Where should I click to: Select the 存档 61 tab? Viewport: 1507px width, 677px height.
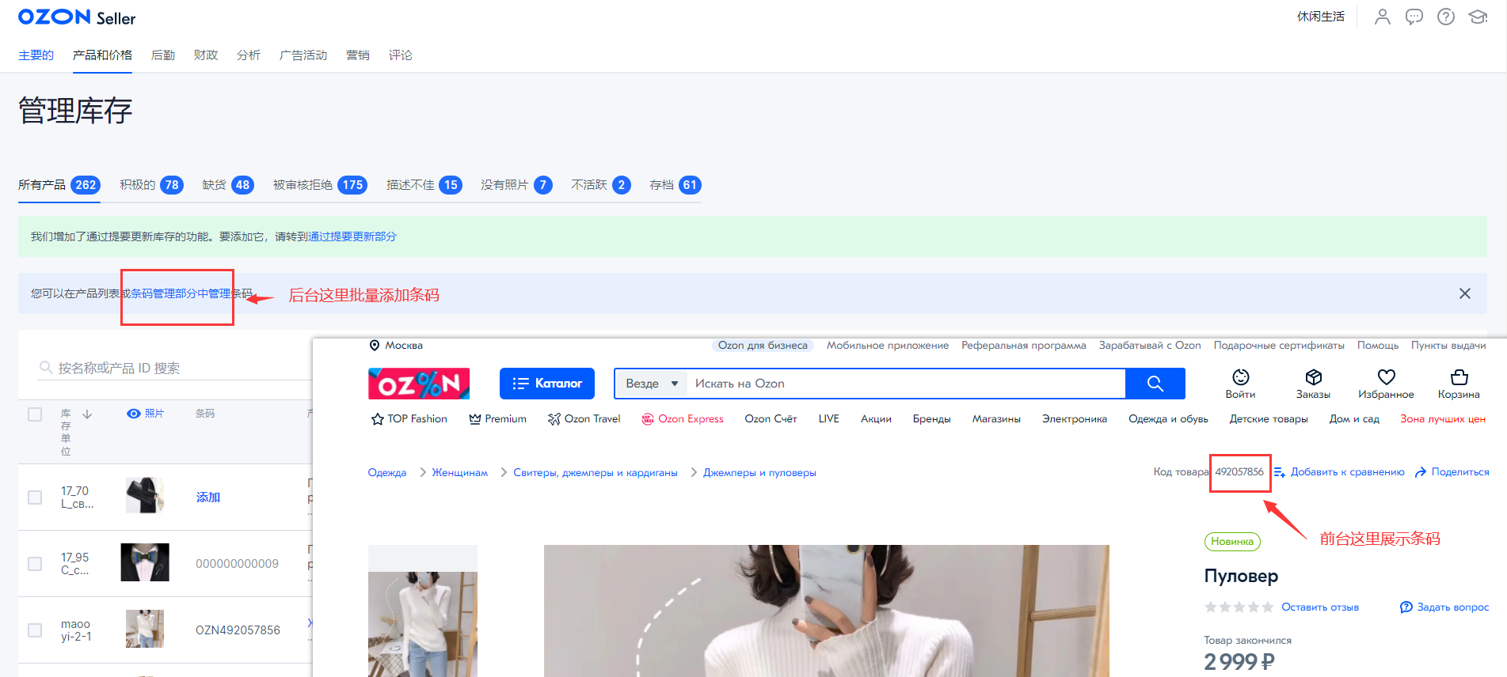coord(675,185)
